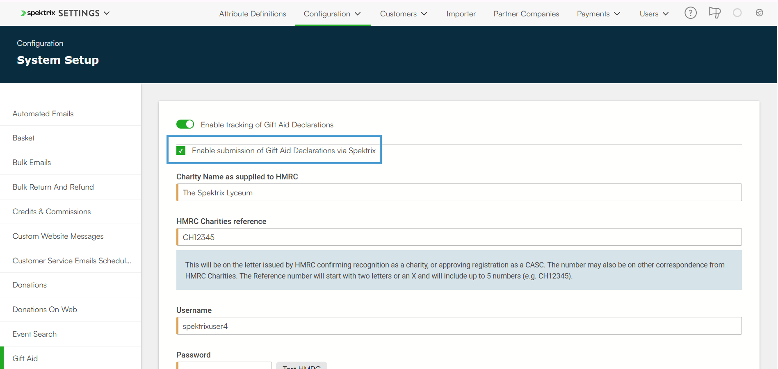Click the Test HMRC button

301,366
